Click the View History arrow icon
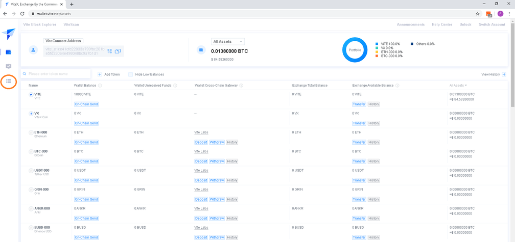This screenshot has height=242, width=515. click(x=504, y=74)
